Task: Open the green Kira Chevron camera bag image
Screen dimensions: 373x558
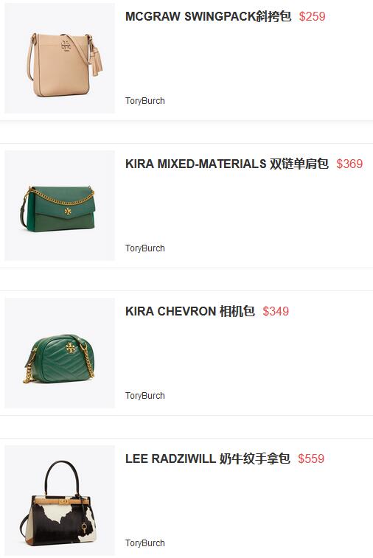Action: (60, 353)
